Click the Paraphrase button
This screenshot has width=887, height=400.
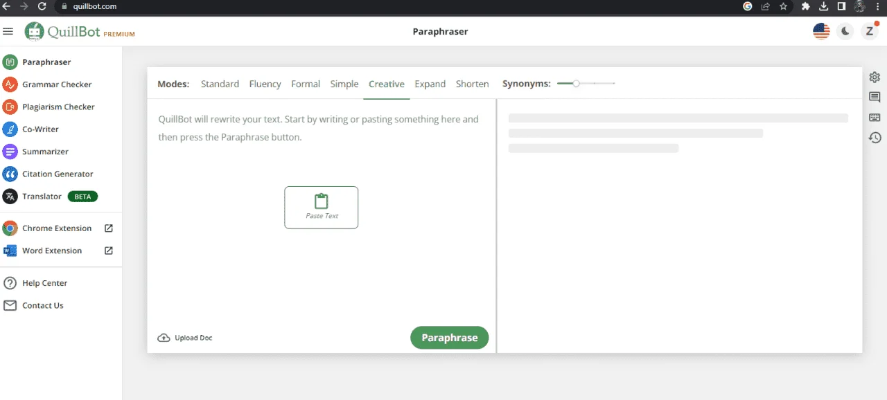point(450,338)
